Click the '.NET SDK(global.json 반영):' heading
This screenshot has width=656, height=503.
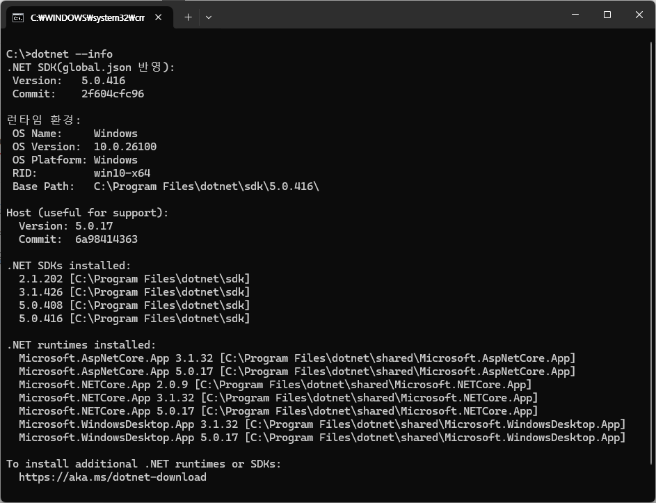coord(90,67)
